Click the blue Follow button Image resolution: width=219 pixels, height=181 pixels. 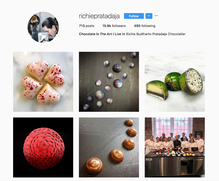click(134, 16)
